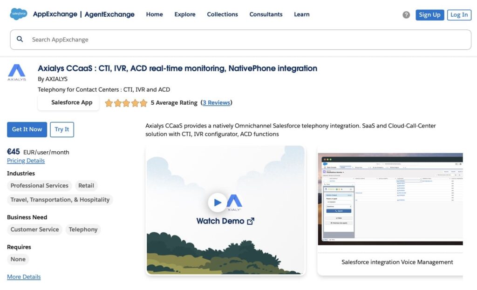Click the Try It button
Image resolution: width=477 pixels, height=290 pixels.
point(62,129)
